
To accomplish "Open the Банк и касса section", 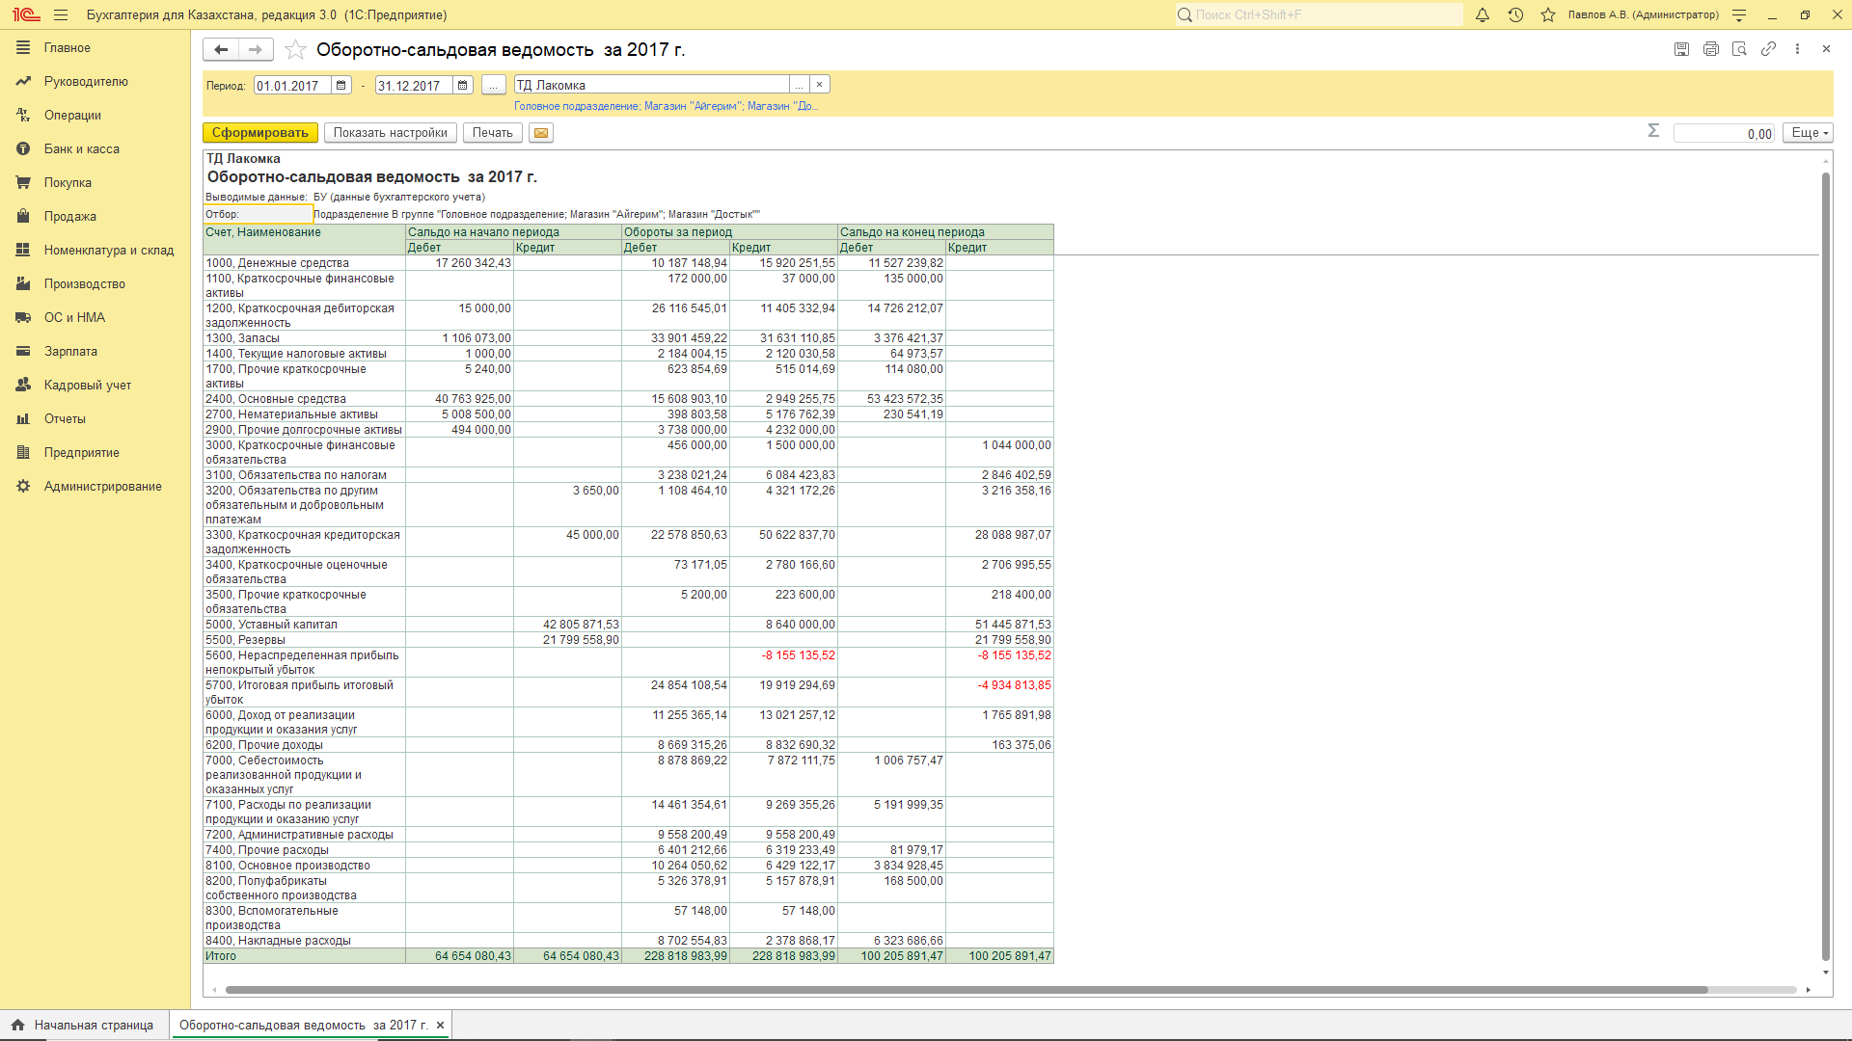I will coord(81,149).
